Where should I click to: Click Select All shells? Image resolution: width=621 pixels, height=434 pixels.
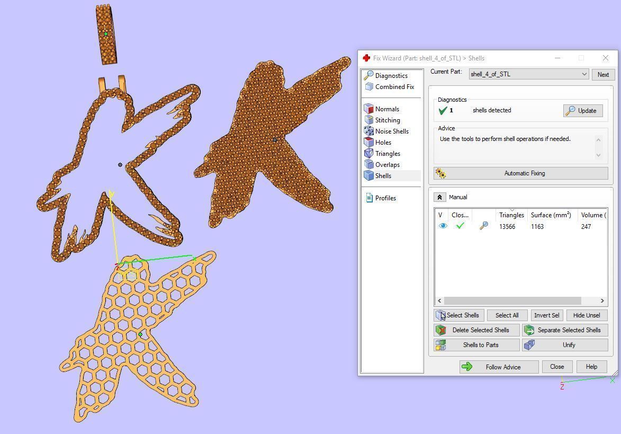point(507,315)
